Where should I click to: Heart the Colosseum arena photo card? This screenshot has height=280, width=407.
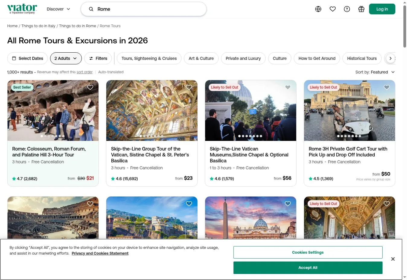(x=90, y=204)
